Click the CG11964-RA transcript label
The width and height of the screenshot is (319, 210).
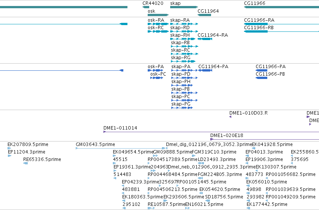(x=213, y=35)
